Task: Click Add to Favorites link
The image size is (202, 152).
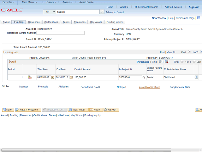Action: [x=173, y=7]
